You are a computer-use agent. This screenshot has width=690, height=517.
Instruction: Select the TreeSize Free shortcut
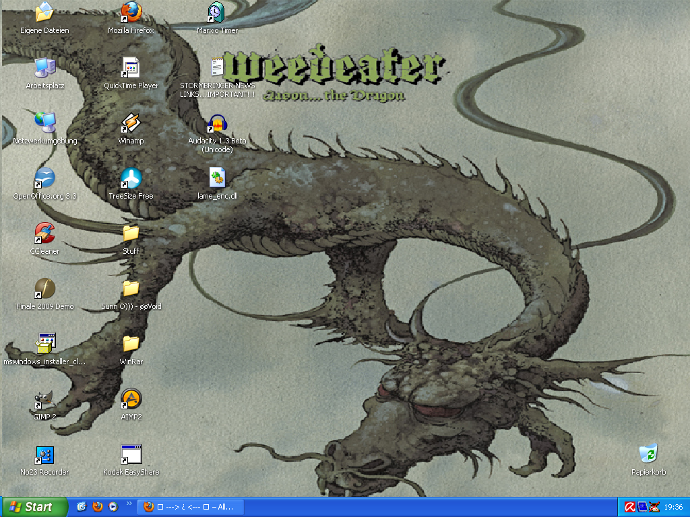pyautogui.click(x=131, y=178)
